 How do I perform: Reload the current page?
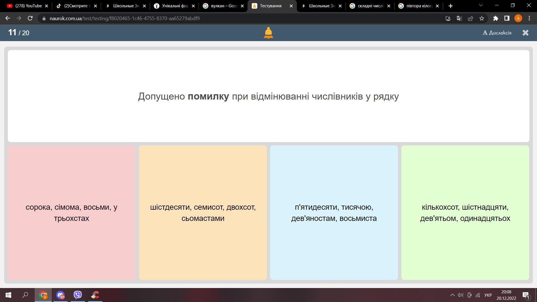point(30,18)
